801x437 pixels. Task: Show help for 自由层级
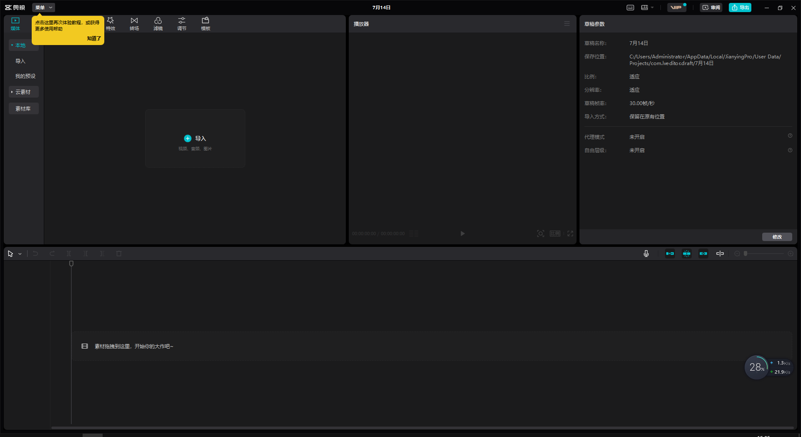pyautogui.click(x=790, y=150)
